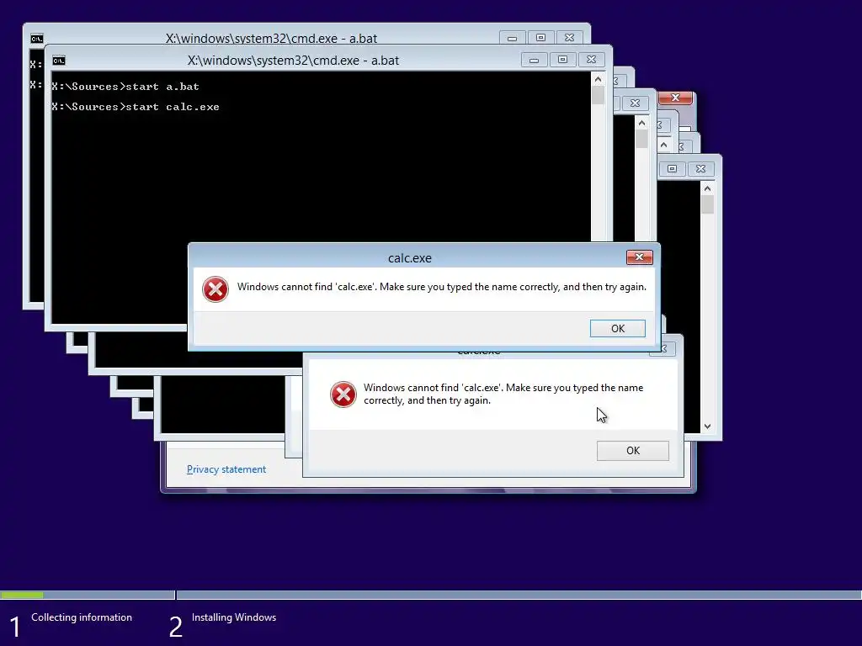Minimize the rearmost cmd.exe - a.bat window
Screen dimensions: 862x646
coord(512,38)
